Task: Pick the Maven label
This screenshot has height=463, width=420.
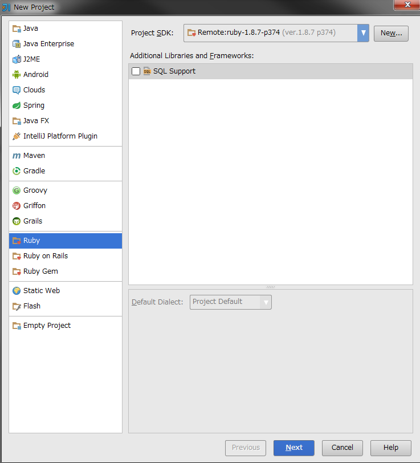Action: click(x=34, y=155)
